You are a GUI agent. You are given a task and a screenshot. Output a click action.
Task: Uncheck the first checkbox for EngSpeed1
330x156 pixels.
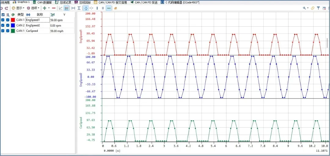[3, 20]
